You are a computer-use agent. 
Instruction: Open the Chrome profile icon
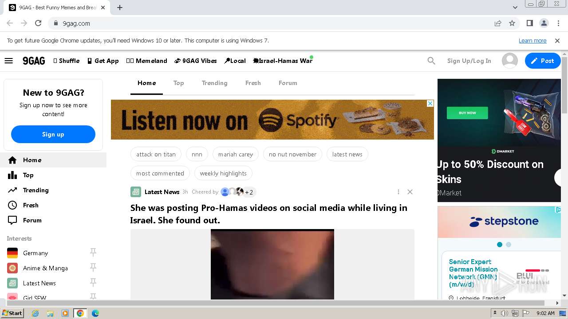coord(544,23)
